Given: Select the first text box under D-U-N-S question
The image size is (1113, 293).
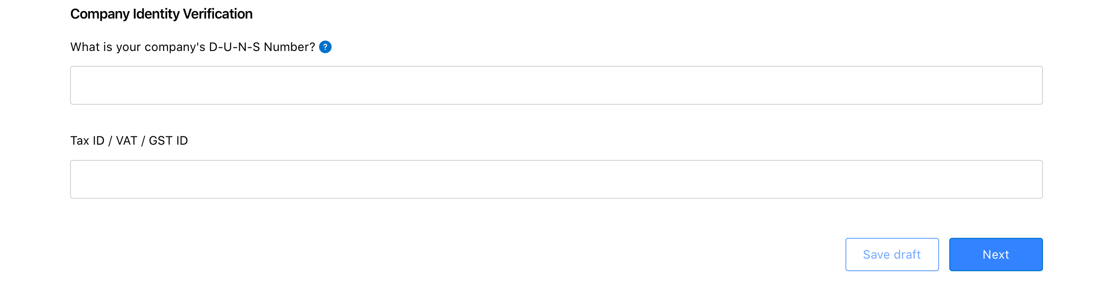Looking at the screenshot, I should tap(556, 85).
